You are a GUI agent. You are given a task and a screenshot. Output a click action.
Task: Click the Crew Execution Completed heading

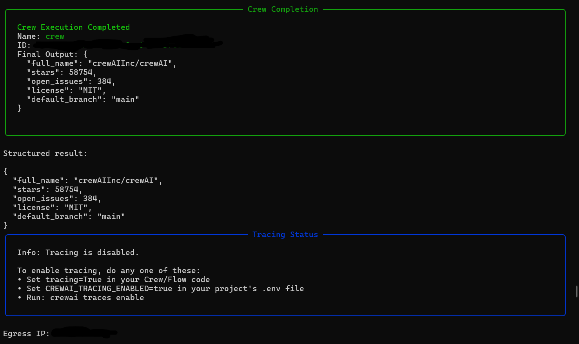tap(73, 27)
